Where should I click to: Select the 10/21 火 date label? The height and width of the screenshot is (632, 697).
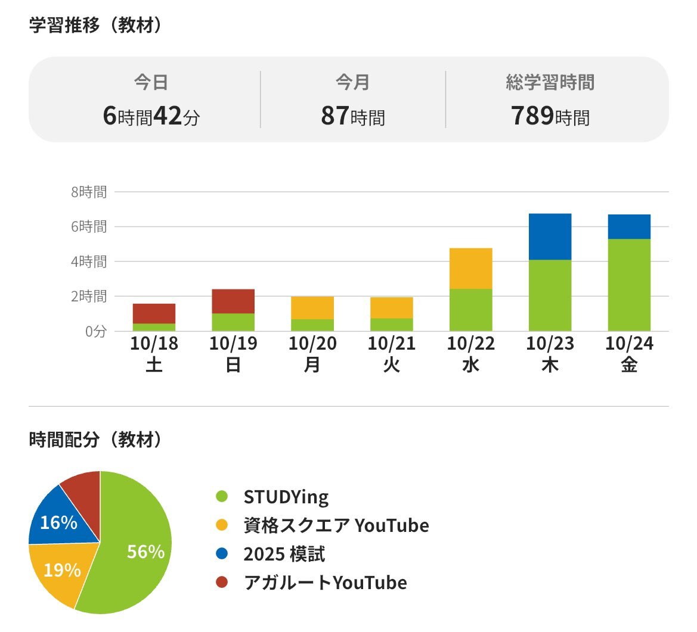pos(391,354)
